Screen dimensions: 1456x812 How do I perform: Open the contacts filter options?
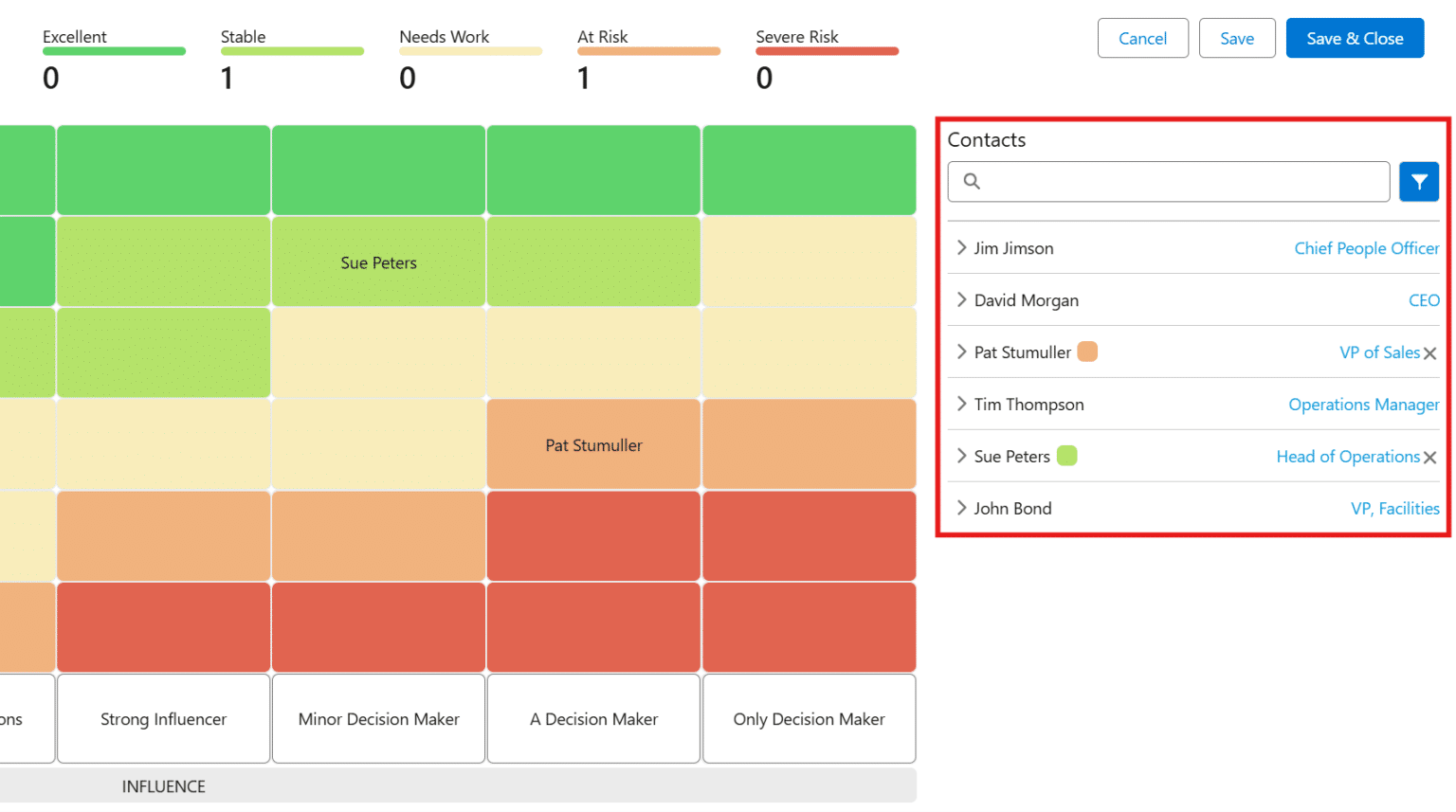(x=1419, y=181)
